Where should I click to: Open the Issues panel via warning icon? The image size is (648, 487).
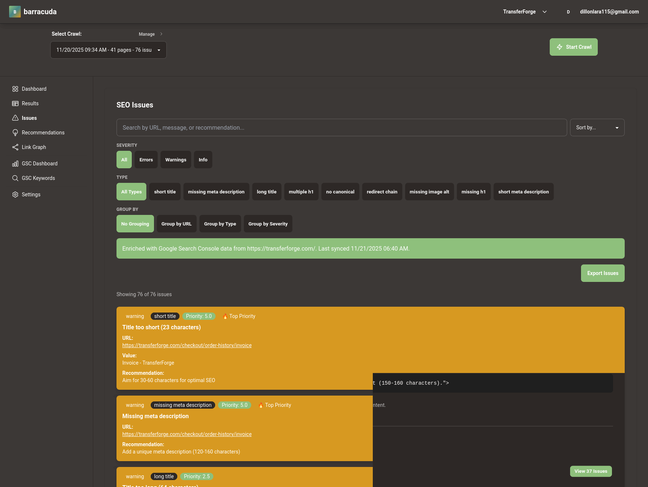15,118
